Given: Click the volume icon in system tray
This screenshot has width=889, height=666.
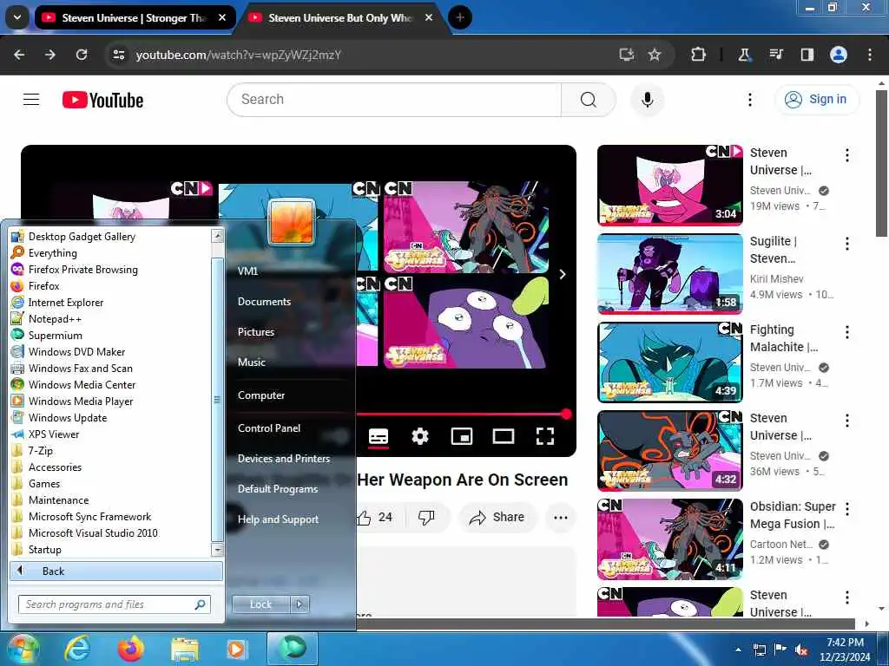Looking at the screenshot, I should [x=801, y=650].
